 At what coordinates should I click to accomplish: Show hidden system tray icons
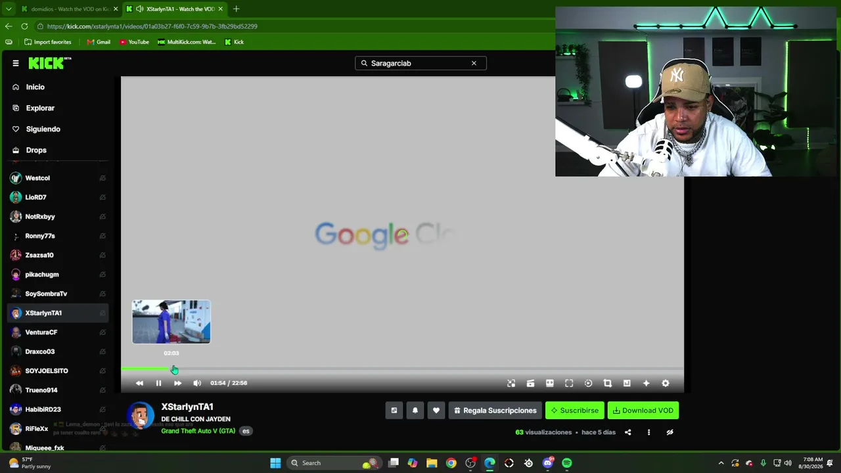(x=721, y=463)
